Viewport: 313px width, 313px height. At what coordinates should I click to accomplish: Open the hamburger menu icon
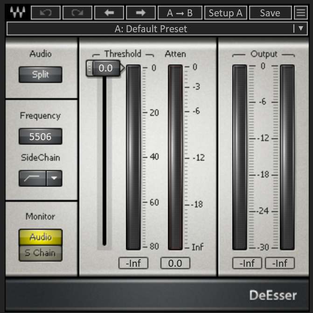point(301,13)
